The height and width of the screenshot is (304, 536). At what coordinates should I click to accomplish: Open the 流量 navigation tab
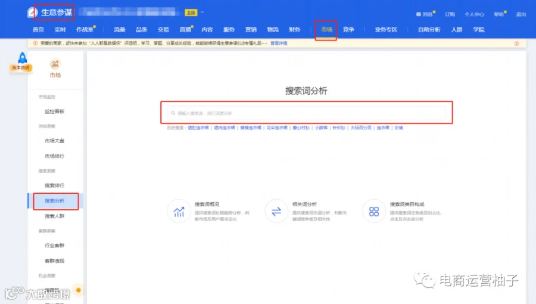pos(120,30)
